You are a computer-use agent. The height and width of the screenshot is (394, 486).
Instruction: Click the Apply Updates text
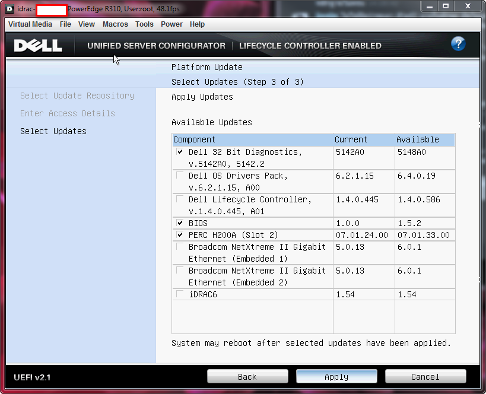pos(202,97)
